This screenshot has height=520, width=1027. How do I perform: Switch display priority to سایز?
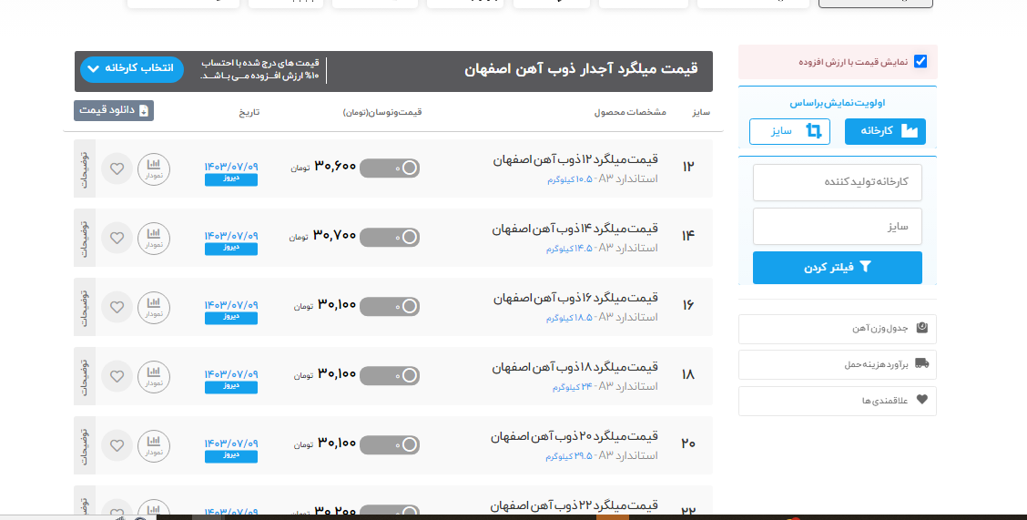click(789, 131)
